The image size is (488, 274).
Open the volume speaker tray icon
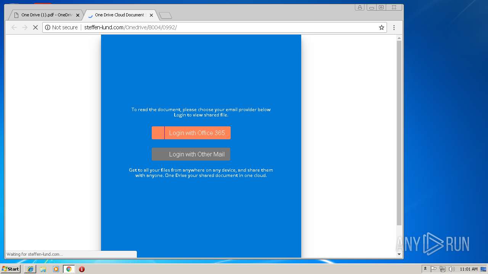[x=452, y=269]
